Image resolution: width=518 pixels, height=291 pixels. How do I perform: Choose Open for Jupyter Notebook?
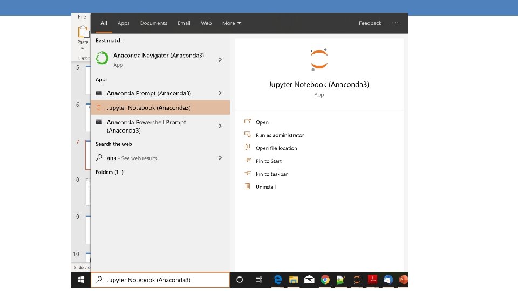(262, 122)
